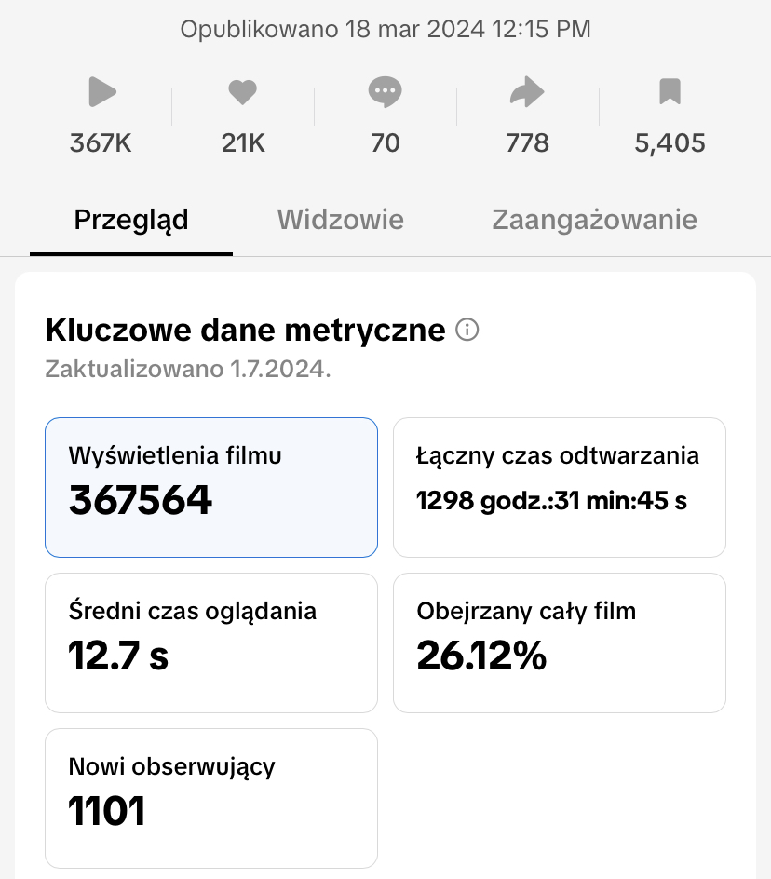This screenshot has height=879, width=771.
Task: Open info icon beside Kluczowe dane metryczne
Action: [x=467, y=330]
